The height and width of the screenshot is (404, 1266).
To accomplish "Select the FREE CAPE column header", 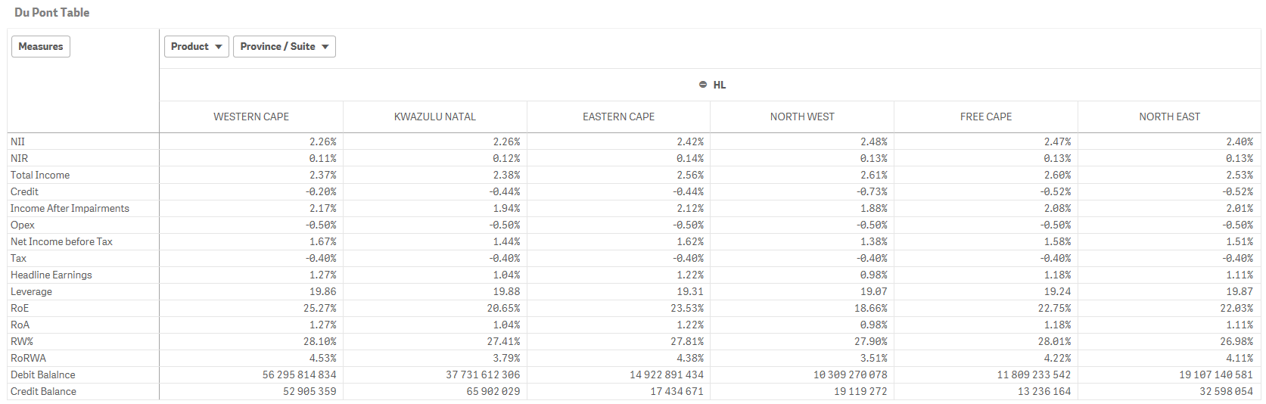I will click(x=986, y=117).
